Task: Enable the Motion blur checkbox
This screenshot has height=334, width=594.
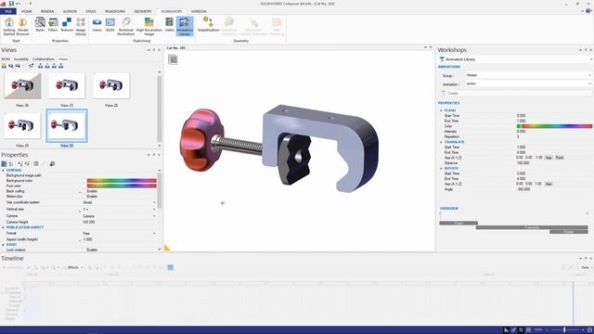Action: point(84,197)
